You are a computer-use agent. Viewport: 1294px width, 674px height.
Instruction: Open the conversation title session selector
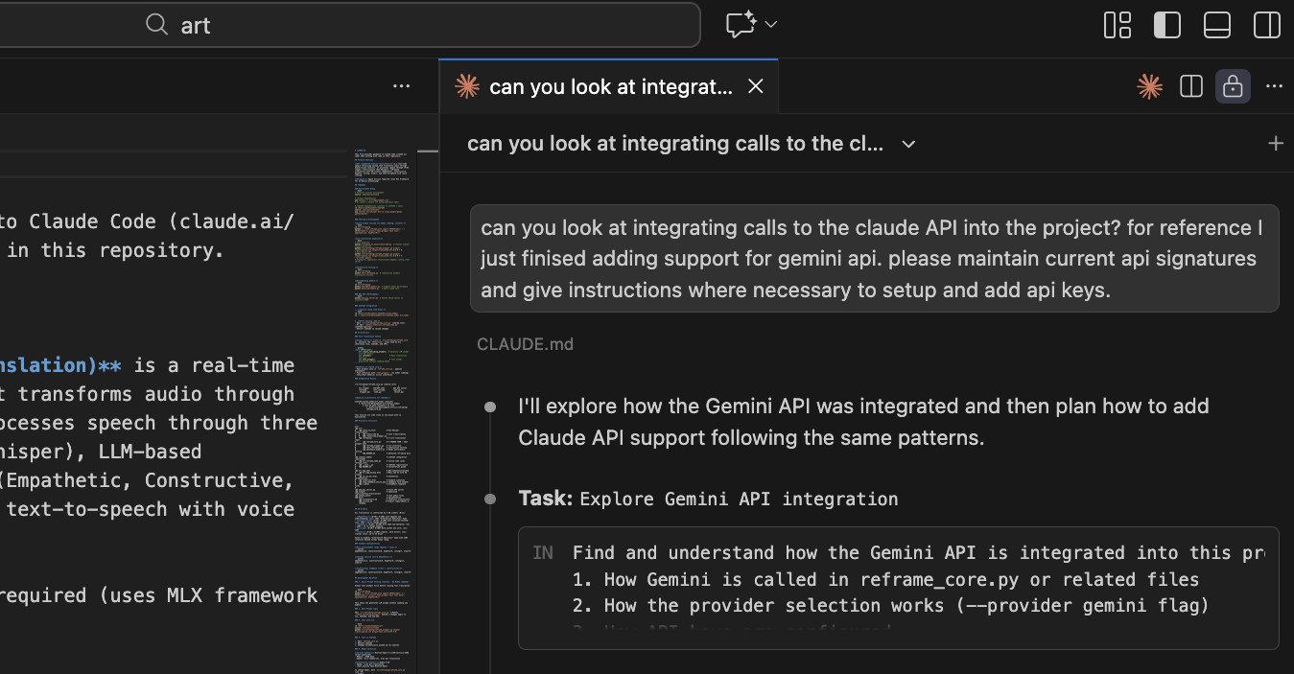click(674, 144)
